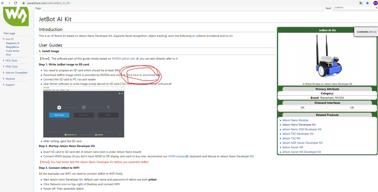Viewport: 378px width, 192px height.
Task: Open Jetson Nano Module related product
Action: 295,120
